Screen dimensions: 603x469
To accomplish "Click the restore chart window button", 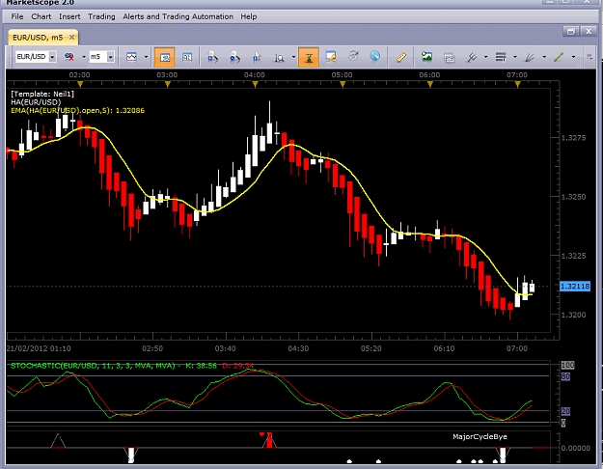I will pyautogui.click(x=571, y=31).
